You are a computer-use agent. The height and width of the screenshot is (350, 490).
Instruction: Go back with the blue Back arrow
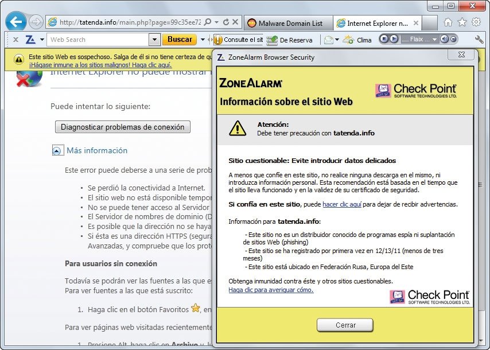[x=15, y=22]
